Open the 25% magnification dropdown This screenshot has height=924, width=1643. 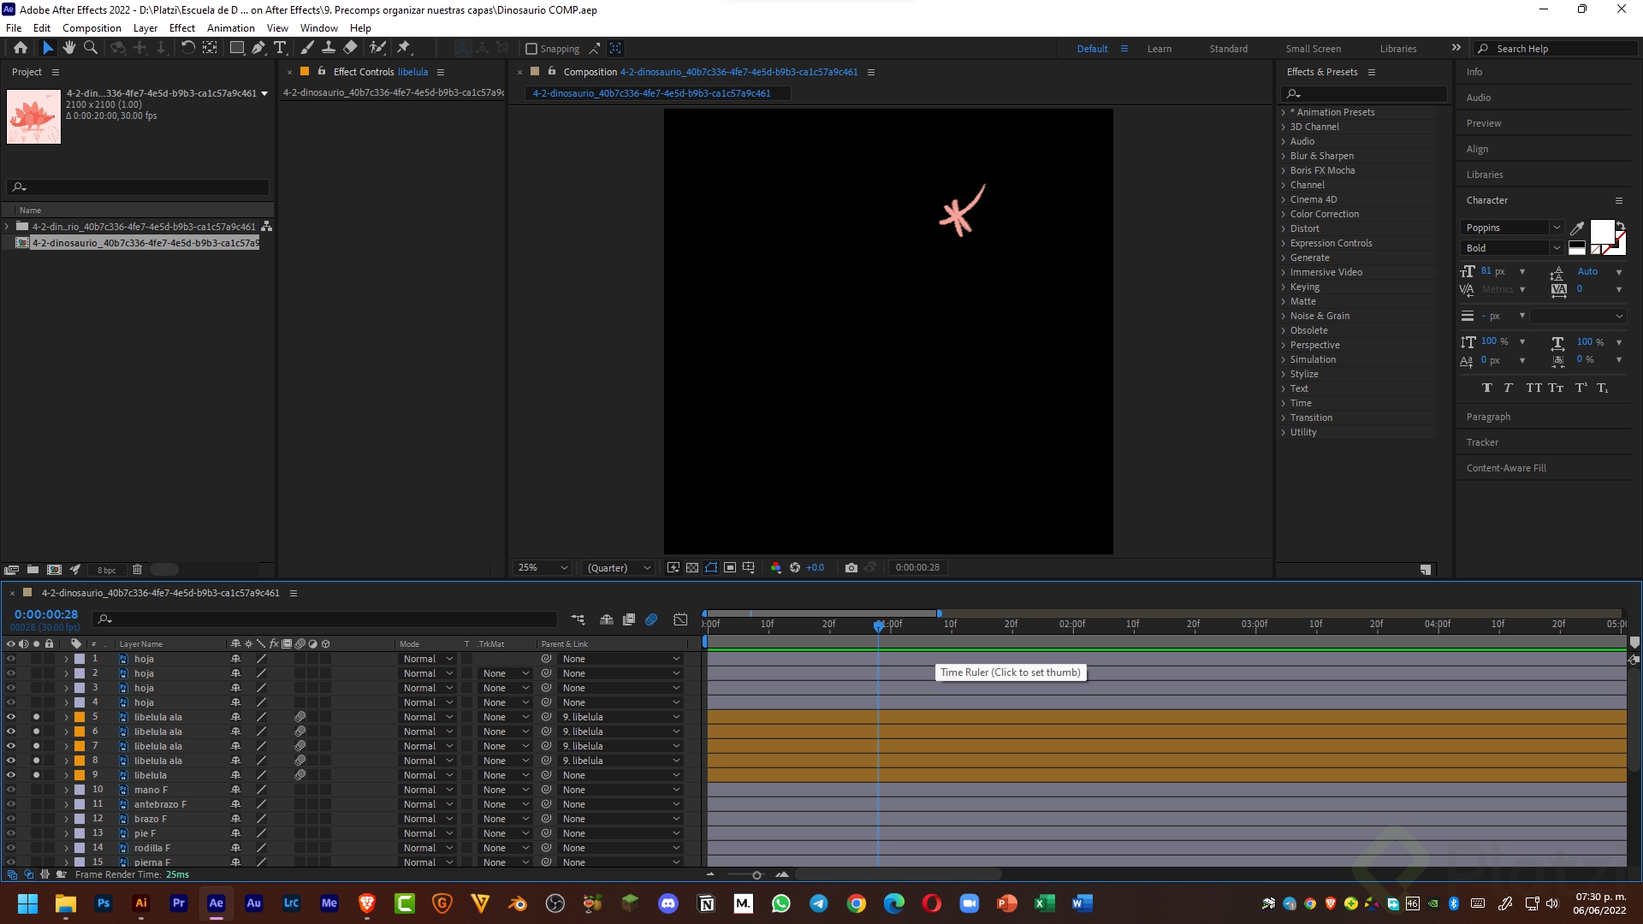[x=543, y=568]
